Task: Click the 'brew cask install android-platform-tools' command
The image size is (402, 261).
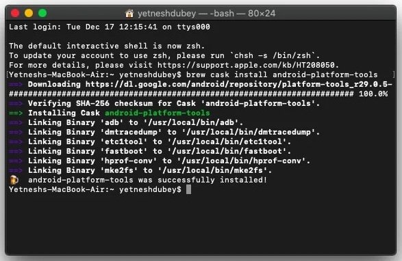Action: 281,74
